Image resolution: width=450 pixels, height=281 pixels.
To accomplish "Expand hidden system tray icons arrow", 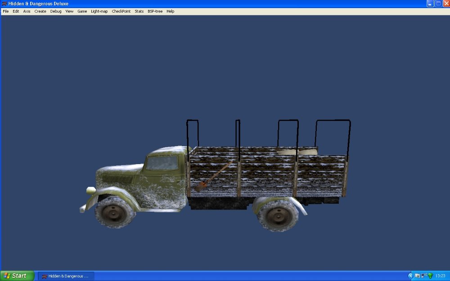I will click(411, 276).
